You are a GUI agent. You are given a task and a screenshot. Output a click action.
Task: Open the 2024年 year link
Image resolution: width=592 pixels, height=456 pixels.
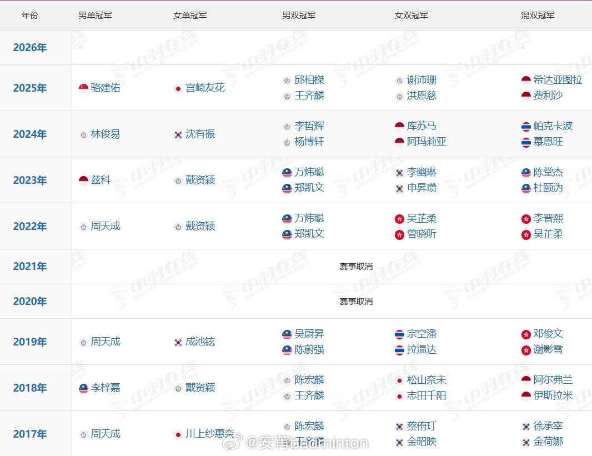[30, 134]
